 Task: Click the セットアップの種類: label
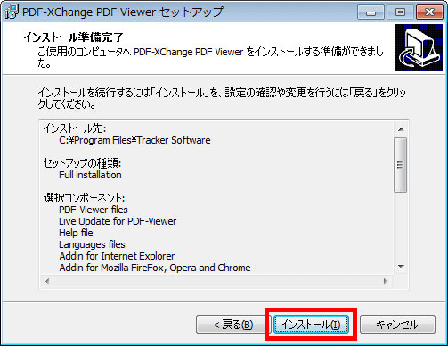click(x=82, y=163)
